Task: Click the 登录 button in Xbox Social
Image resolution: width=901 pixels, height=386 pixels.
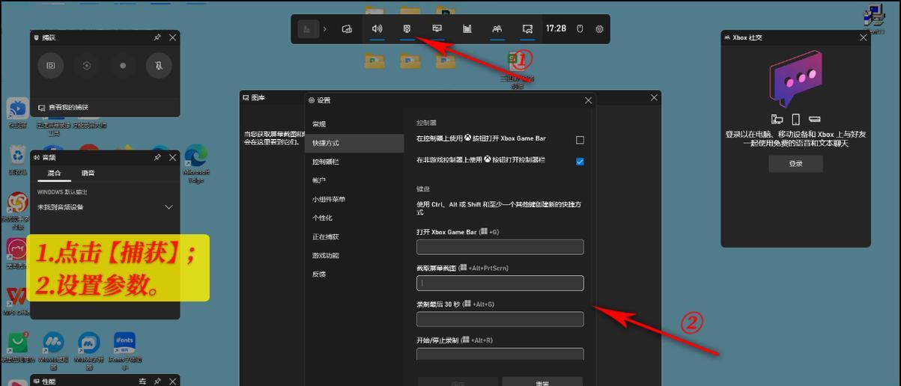Action: pos(795,164)
